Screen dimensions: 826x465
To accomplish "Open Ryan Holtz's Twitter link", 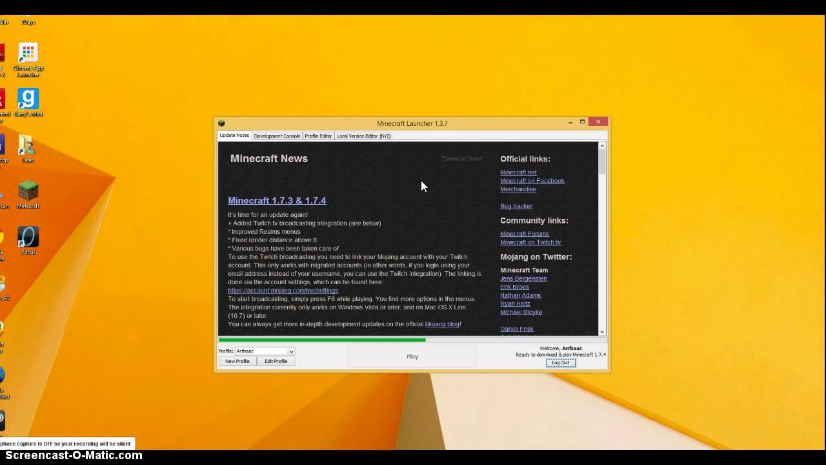I will (x=515, y=304).
